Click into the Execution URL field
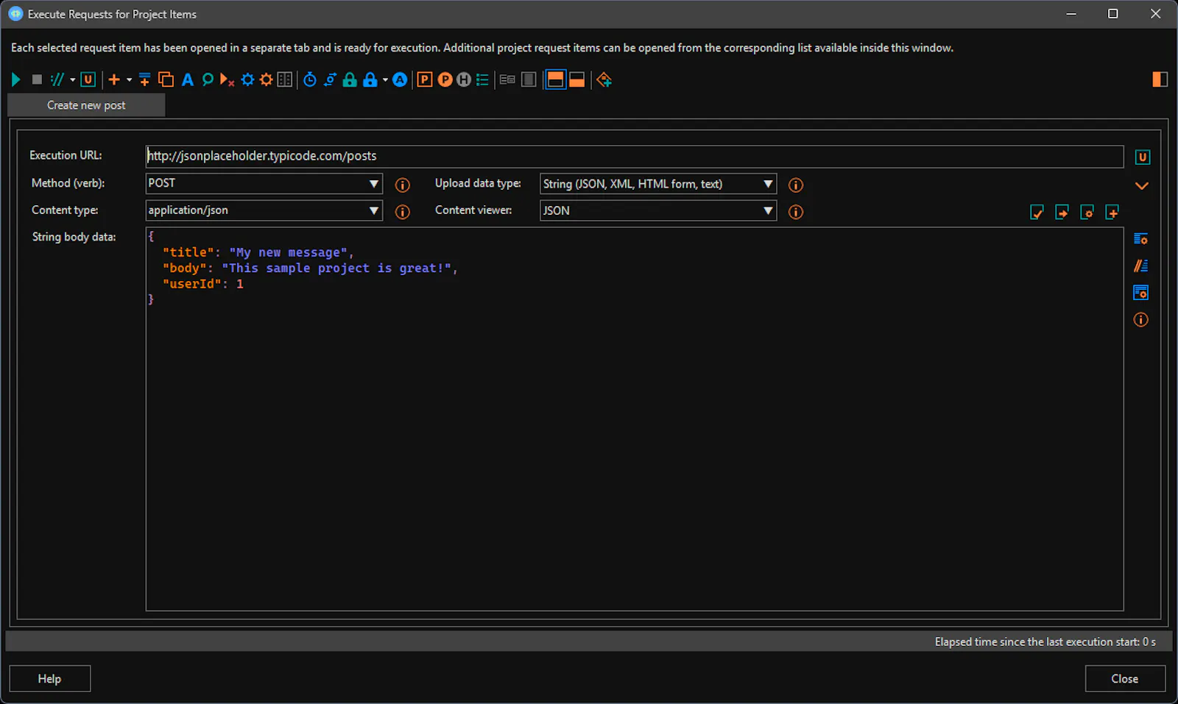 (x=634, y=156)
